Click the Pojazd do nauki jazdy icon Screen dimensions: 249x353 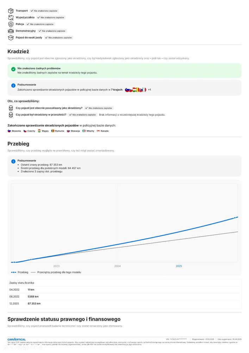pyautogui.click(x=11, y=38)
